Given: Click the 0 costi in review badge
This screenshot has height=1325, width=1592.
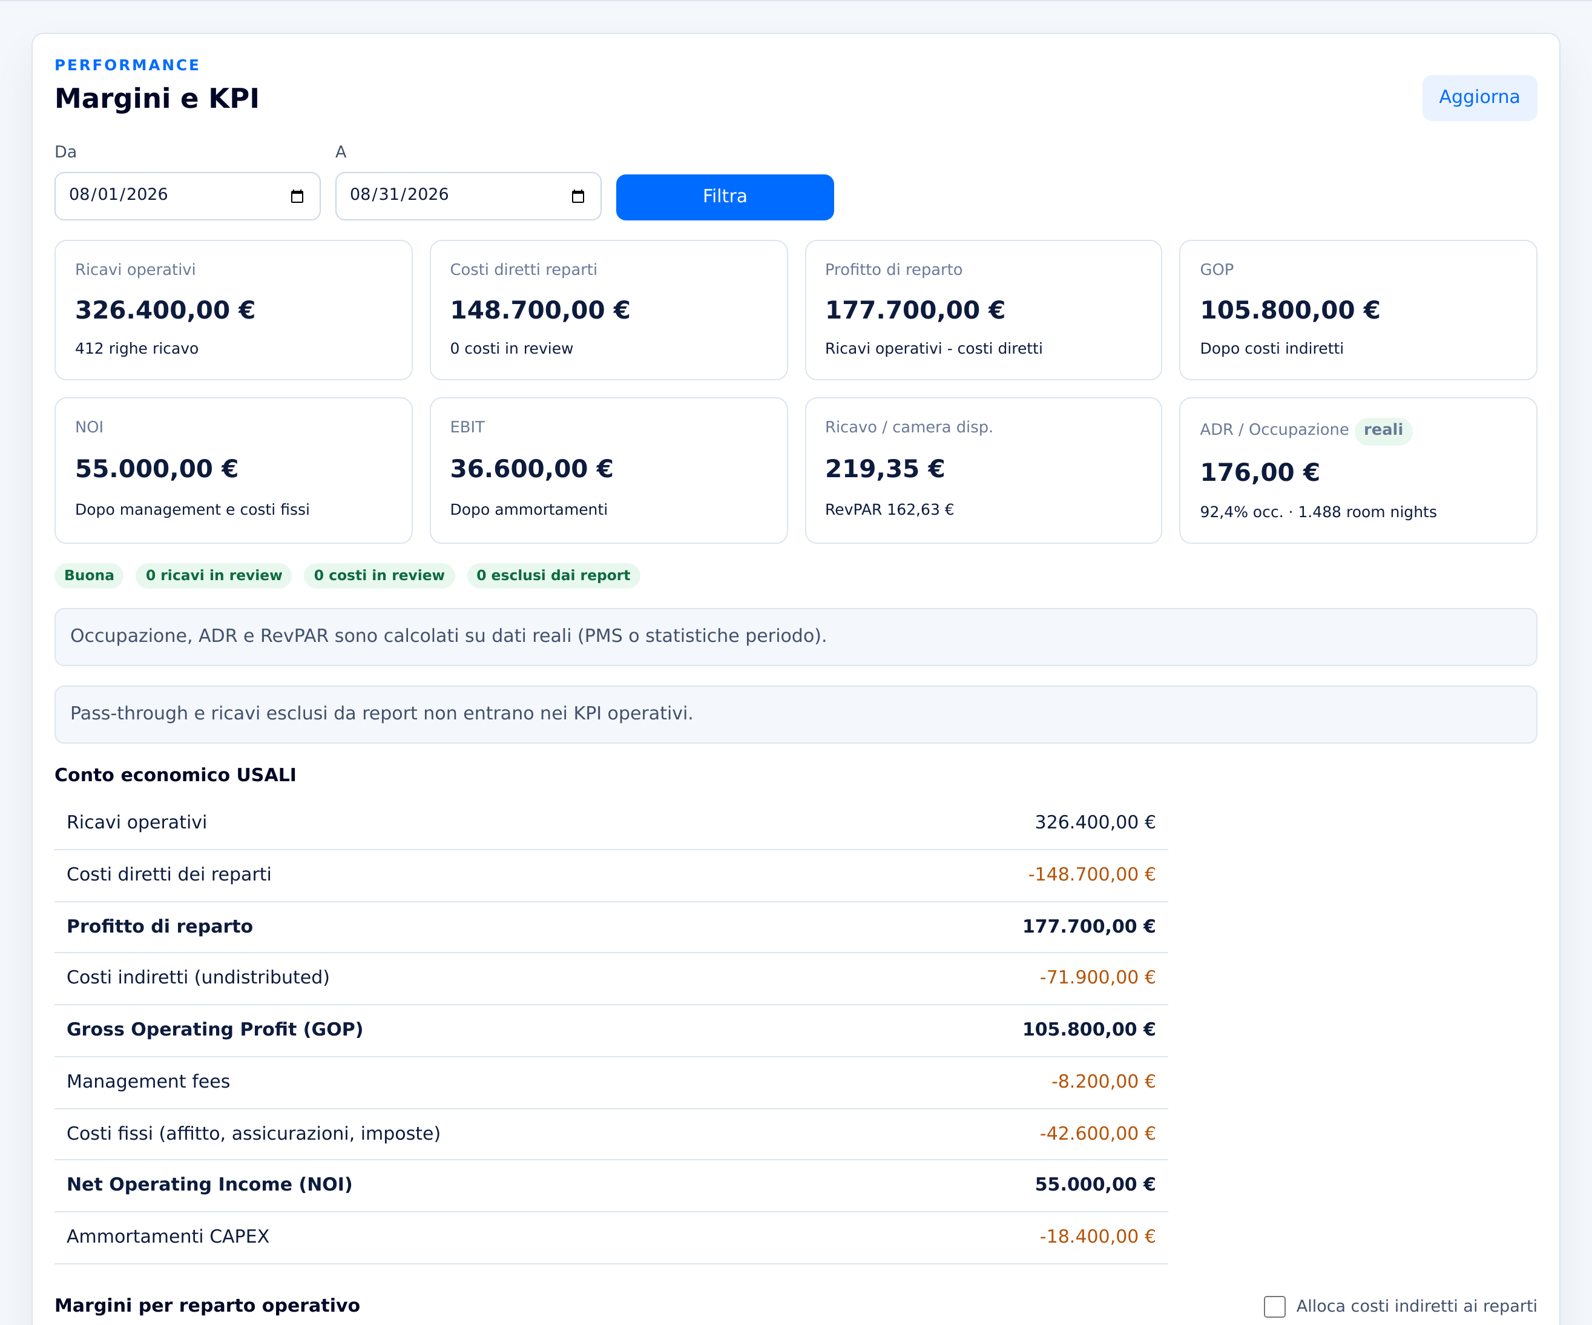Looking at the screenshot, I should [x=379, y=576].
